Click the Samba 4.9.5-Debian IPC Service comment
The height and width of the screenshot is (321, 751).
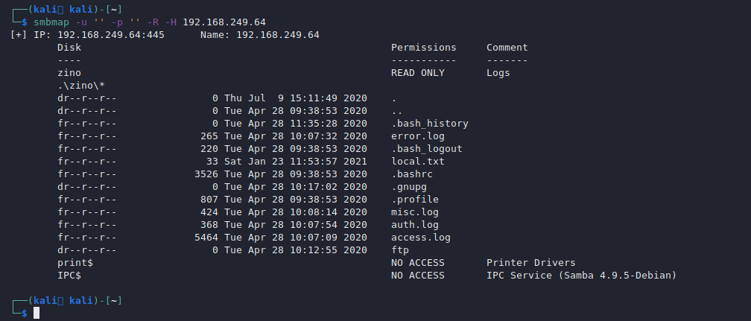(x=581, y=276)
